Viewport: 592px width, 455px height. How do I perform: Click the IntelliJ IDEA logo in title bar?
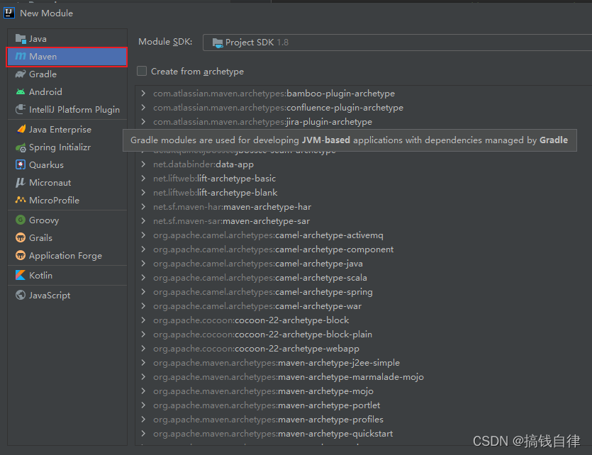pyautogui.click(x=9, y=13)
